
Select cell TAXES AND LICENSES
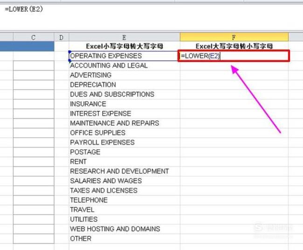coord(124,190)
